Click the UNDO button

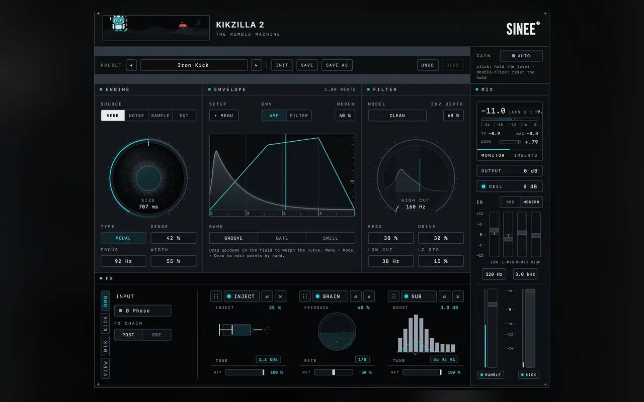[428, 65]
